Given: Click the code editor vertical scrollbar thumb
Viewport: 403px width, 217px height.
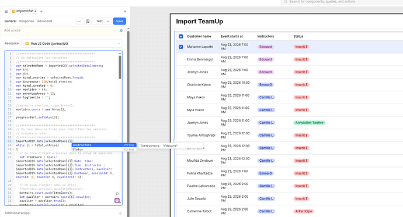Looking at the screenshot, I should coord(120,67).
